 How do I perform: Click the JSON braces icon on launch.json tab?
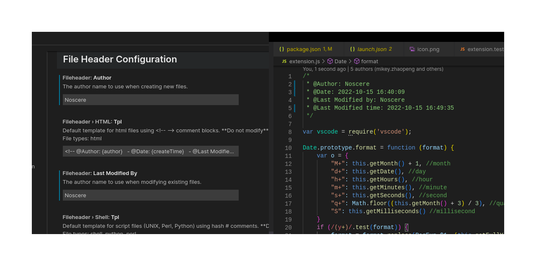(352, 49)
